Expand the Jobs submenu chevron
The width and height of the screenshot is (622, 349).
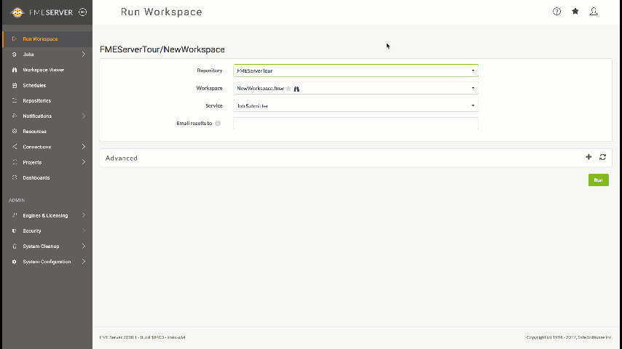(x=84, y=55)
